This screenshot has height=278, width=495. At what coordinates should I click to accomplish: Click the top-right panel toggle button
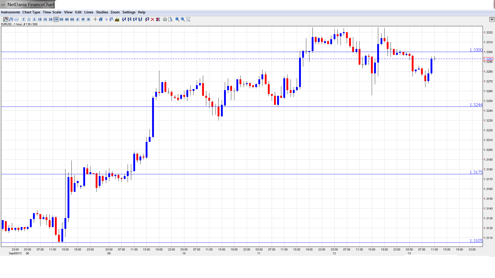492,19
